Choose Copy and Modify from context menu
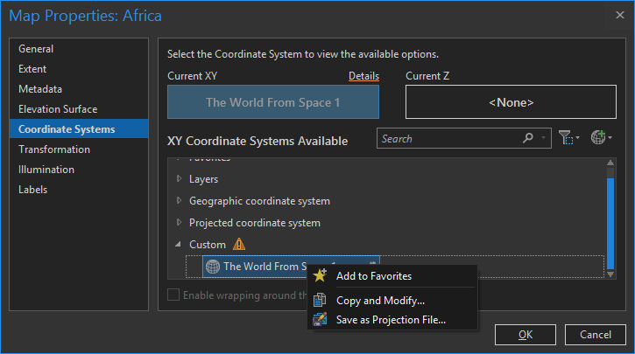 pyautogui.click(x=380, y=301)
